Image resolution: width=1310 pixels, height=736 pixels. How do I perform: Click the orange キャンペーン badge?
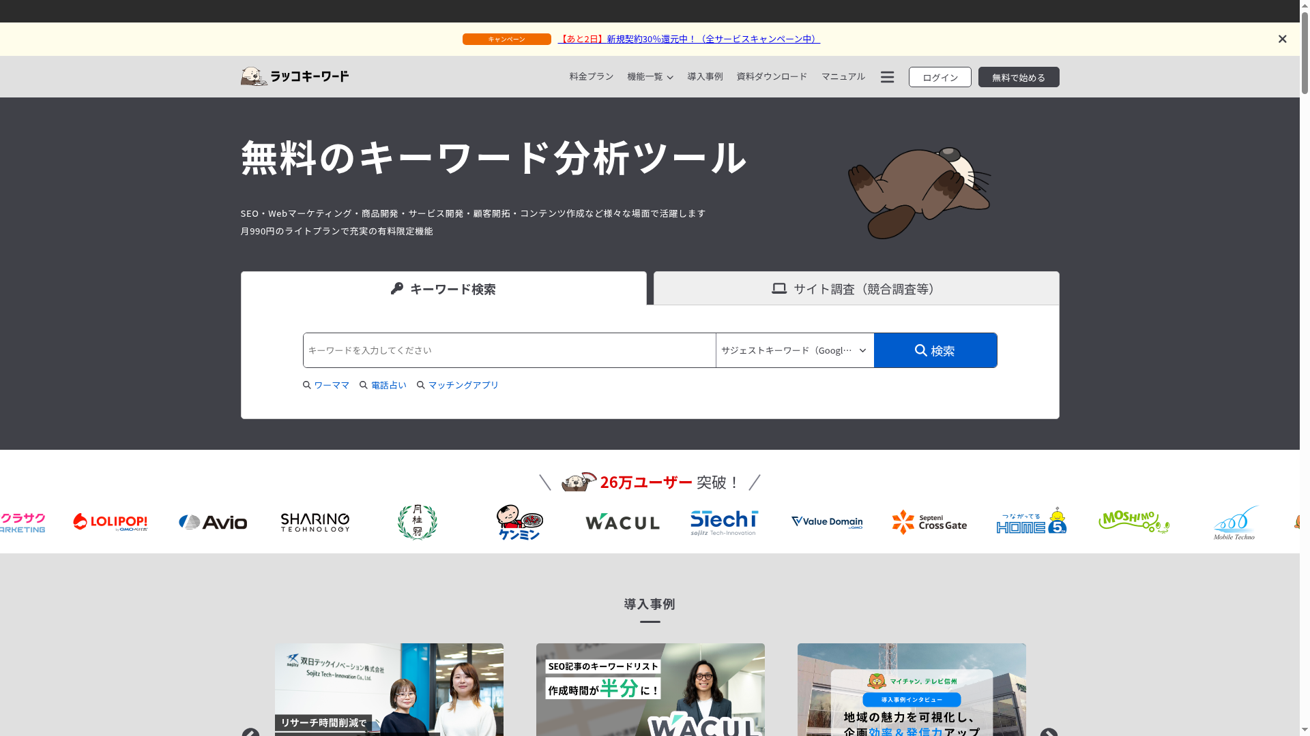click(506, 39)
